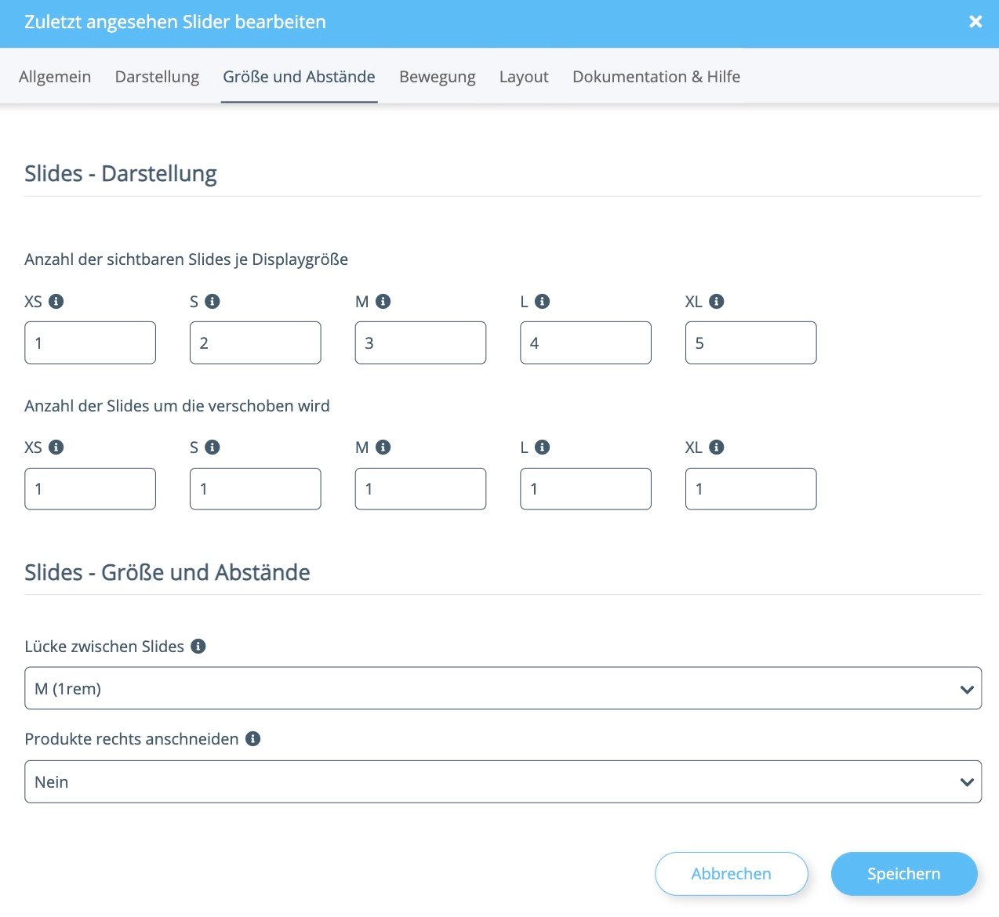Show info for Lücke zwischen Slides
The width and height of the screenshot is (999, 917).
(198, 646)
